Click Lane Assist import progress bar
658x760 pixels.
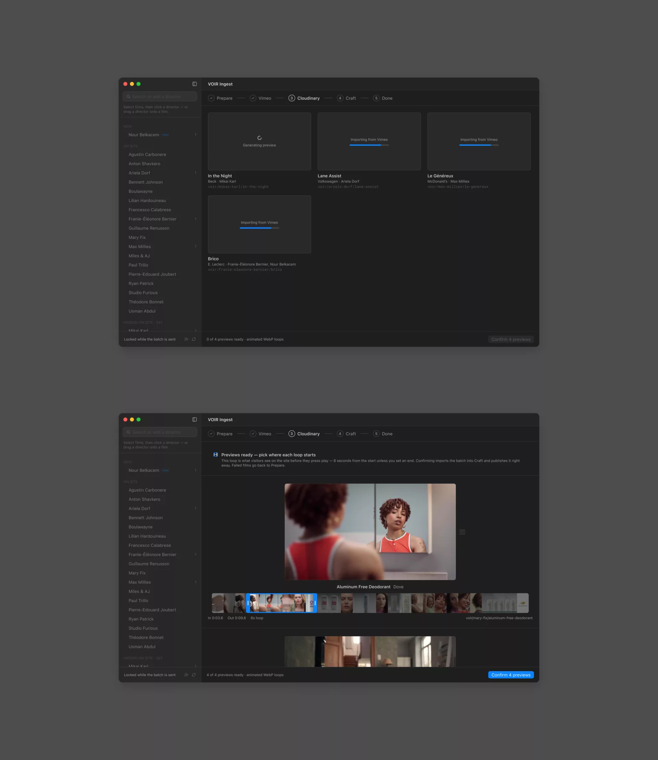pyautogui.click(x=369, y=145)
